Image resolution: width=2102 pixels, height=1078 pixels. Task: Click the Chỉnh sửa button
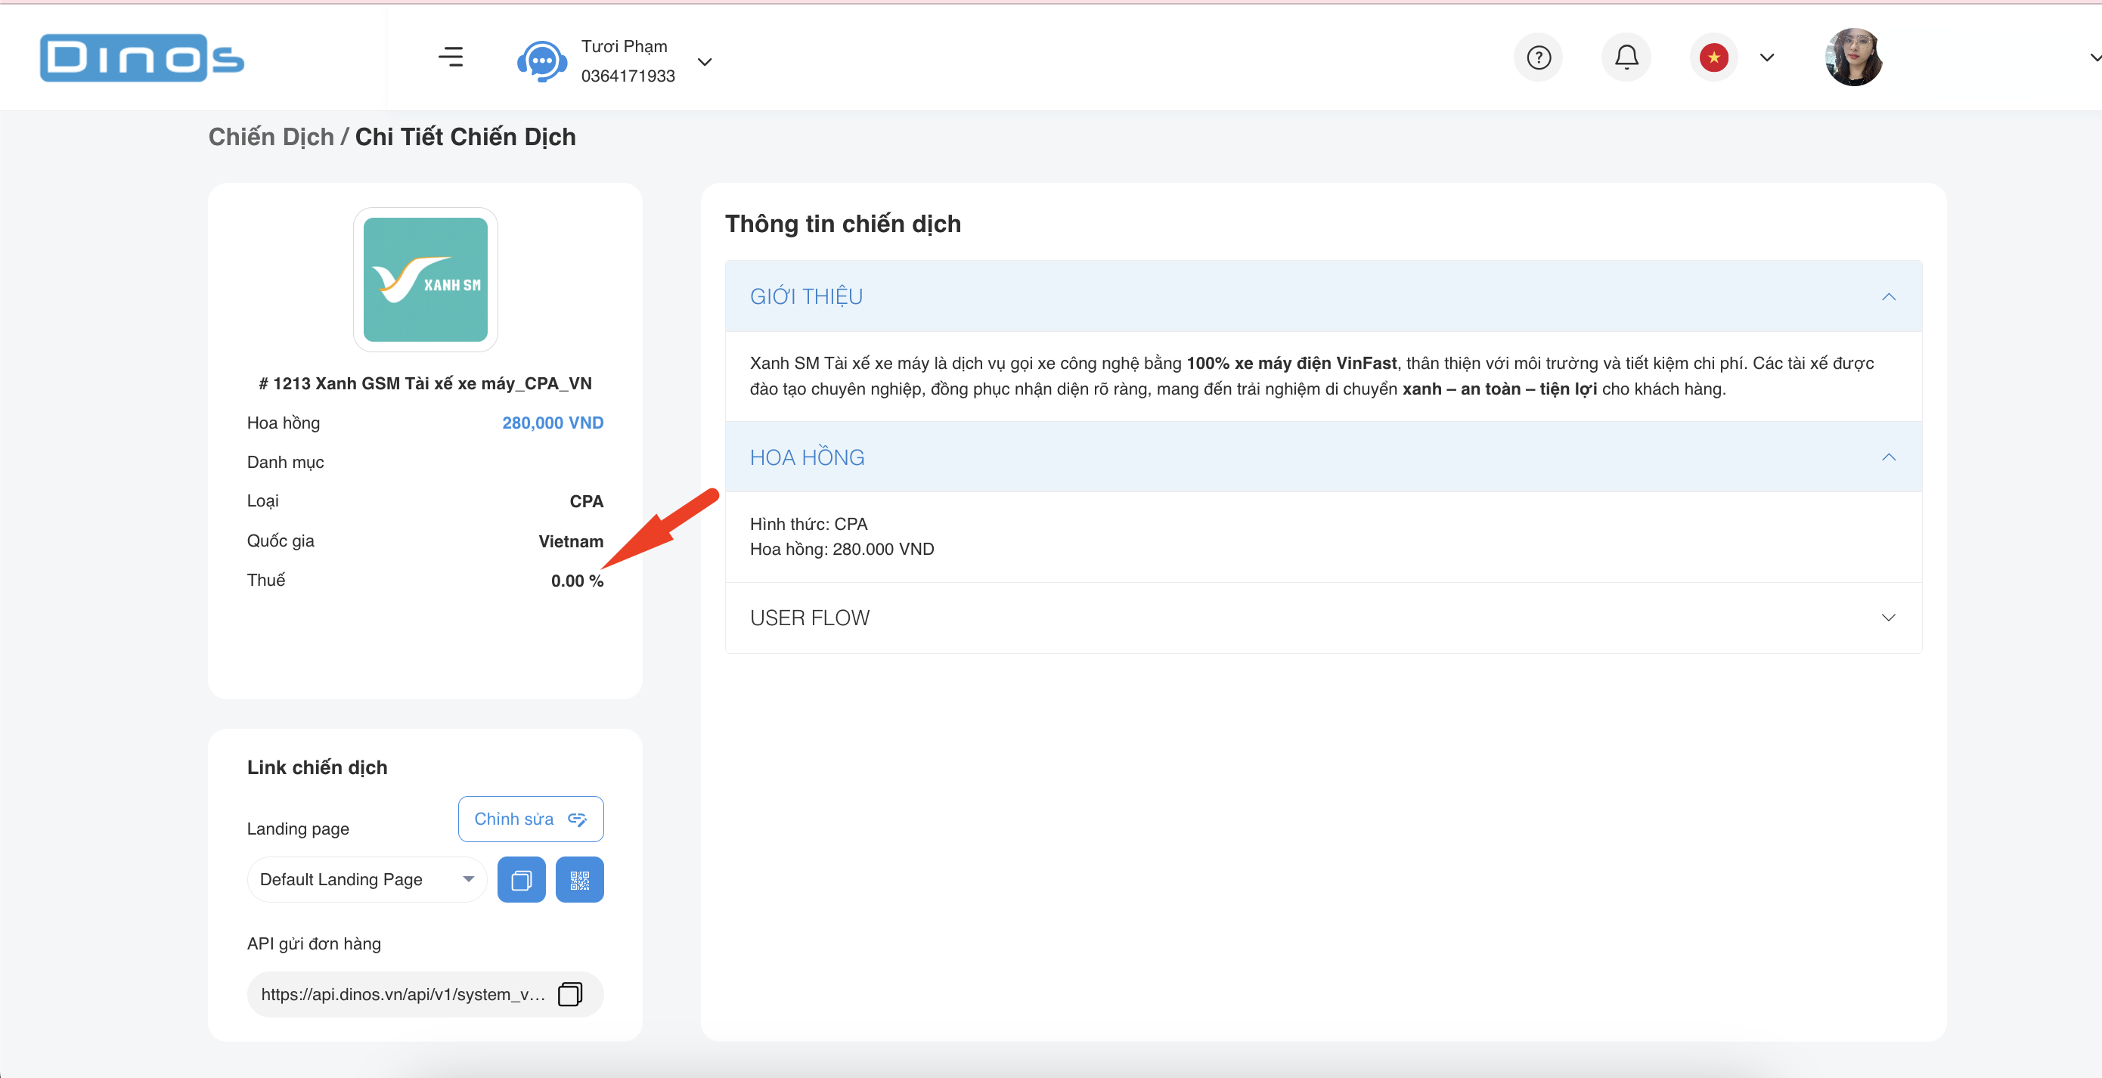click(x=530, y=819)
